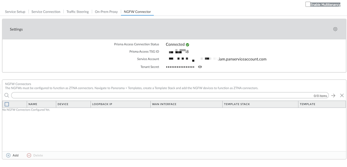The height and width of the screenshot is (167, 347).
Task: Go to the Traffic Steering tab
Action: click(78, 12)
